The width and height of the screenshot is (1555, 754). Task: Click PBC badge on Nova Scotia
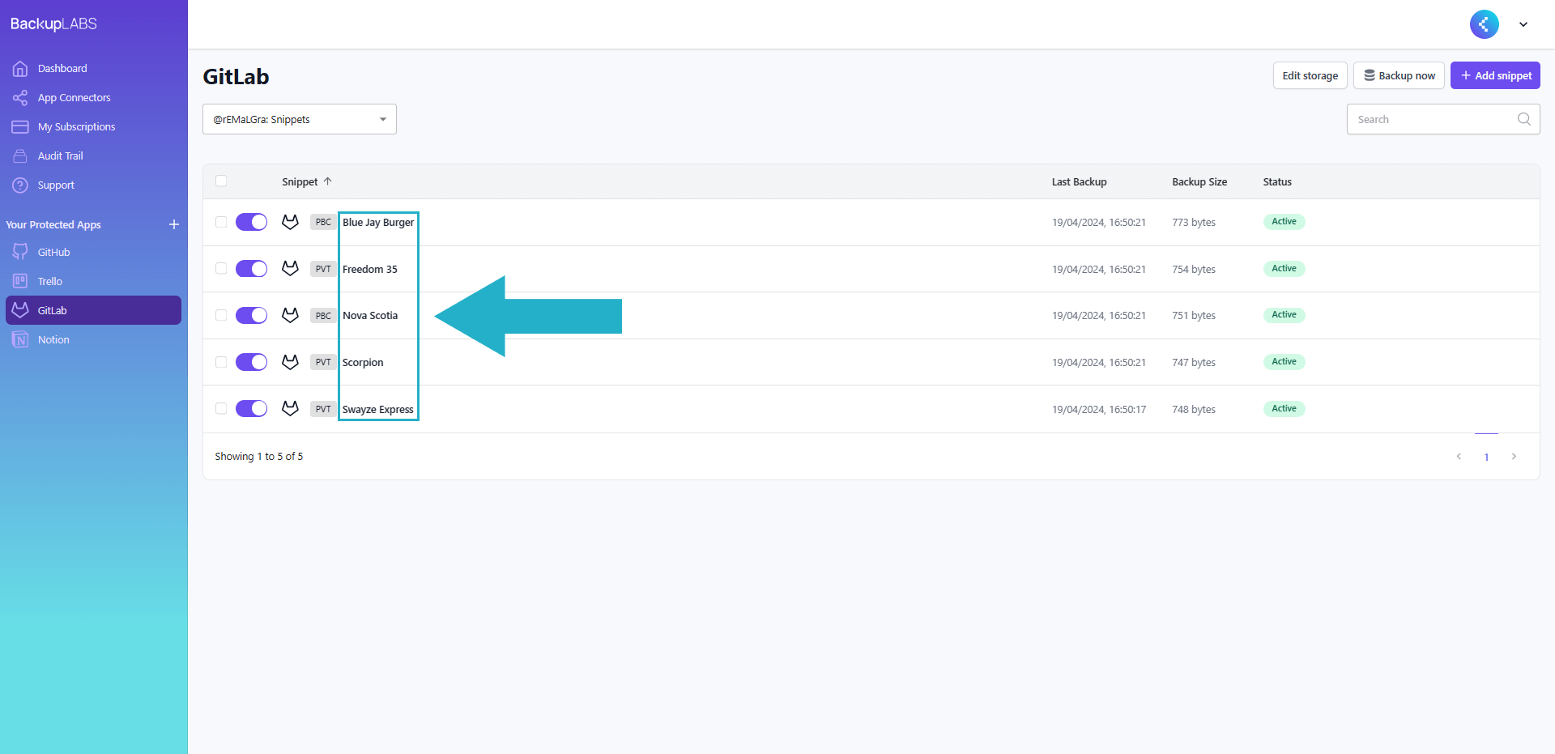(x=323, y=315)
